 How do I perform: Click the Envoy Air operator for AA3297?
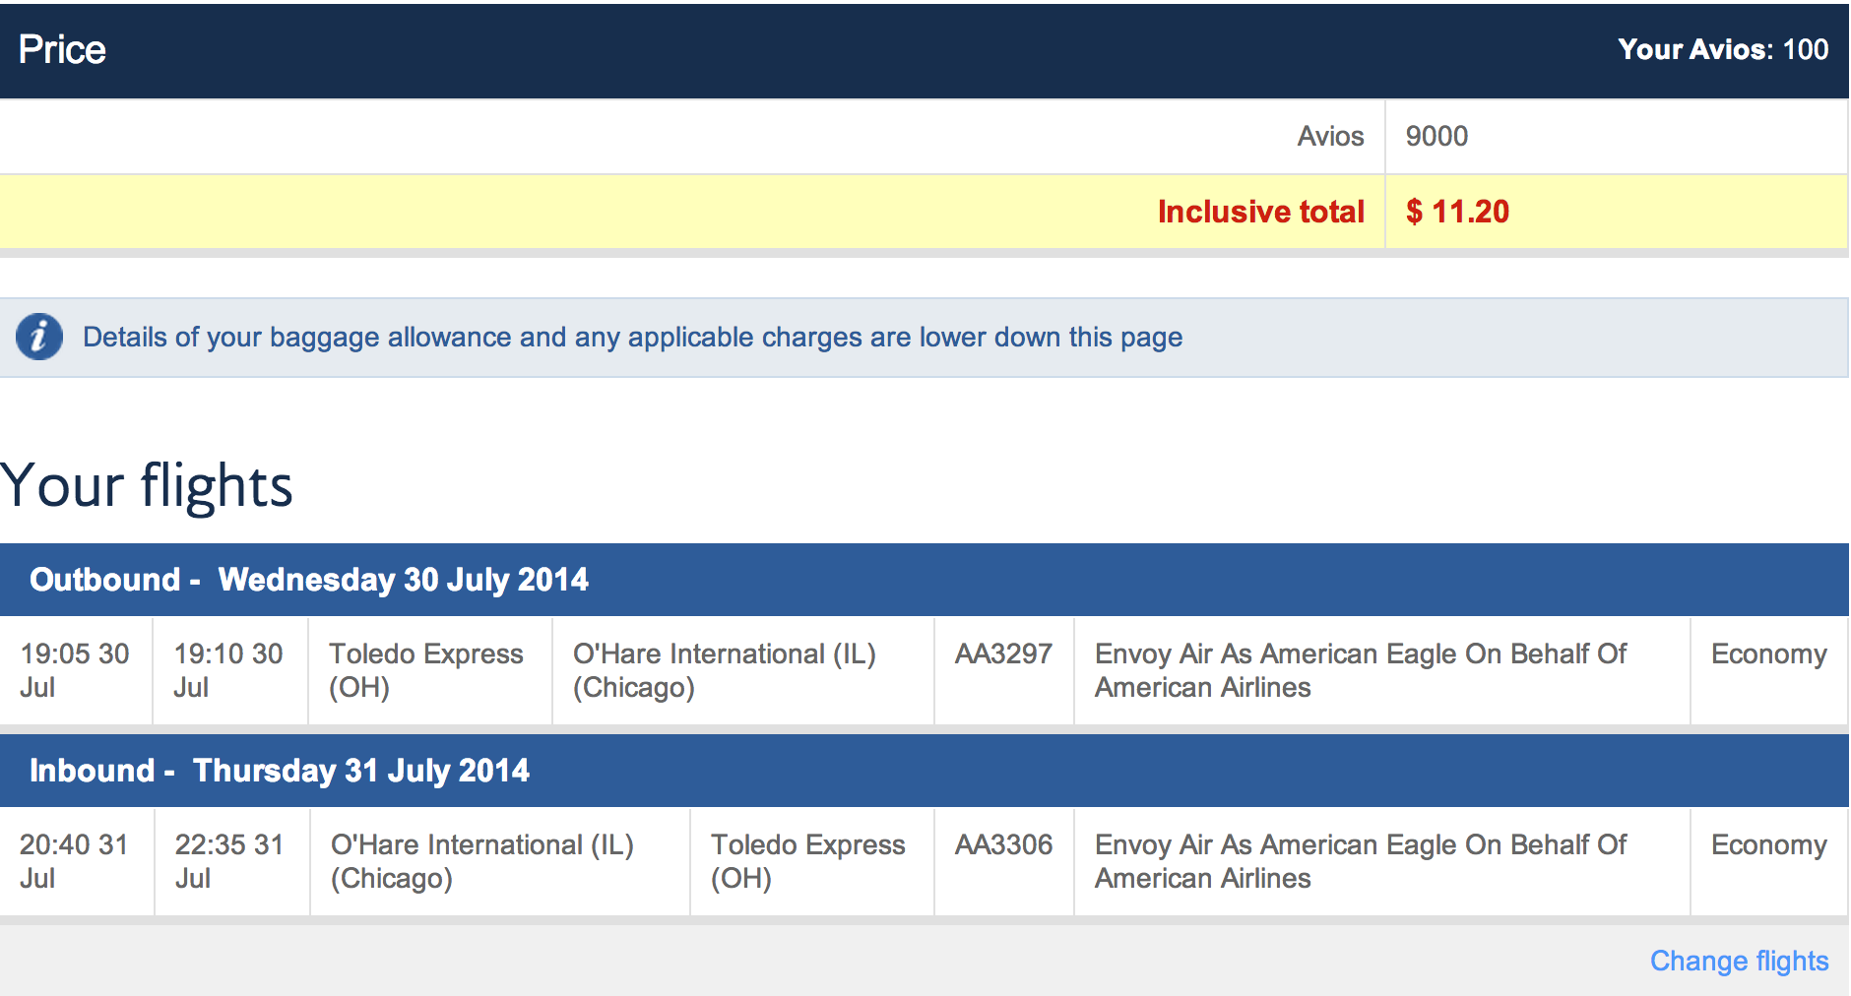click(x=1361, y=670)
